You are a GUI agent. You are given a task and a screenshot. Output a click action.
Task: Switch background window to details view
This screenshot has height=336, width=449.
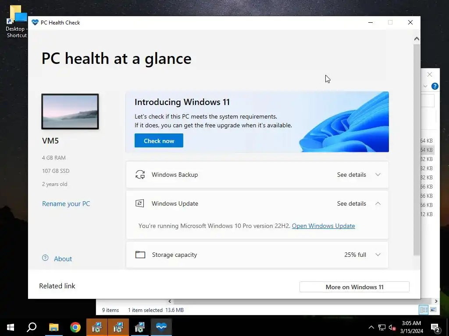coord(424,310)
